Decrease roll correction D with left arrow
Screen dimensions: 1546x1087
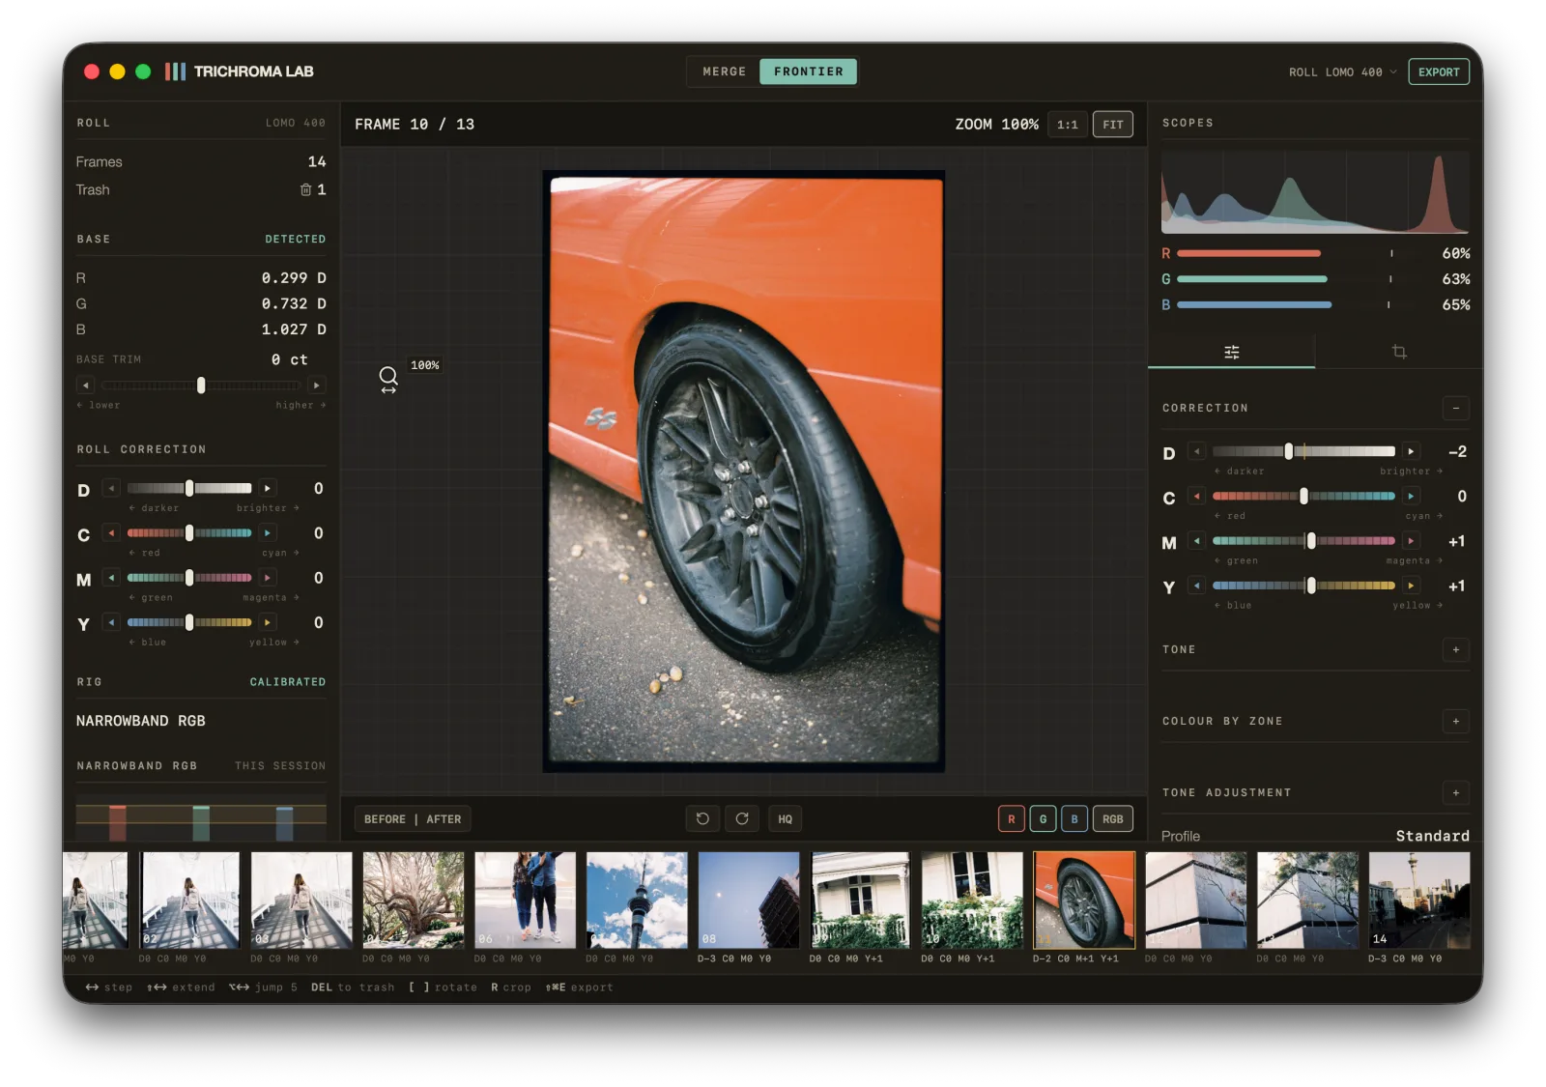point(111,489)
